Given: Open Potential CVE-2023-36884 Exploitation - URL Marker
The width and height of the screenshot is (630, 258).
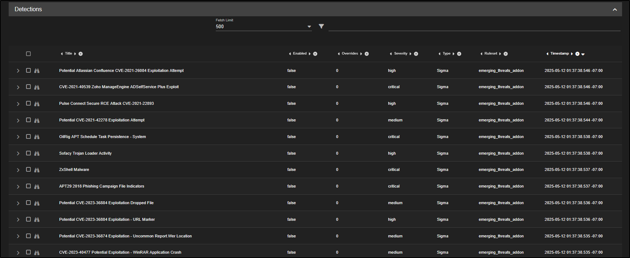Looking at the screenshot, I should pos(107,219).
